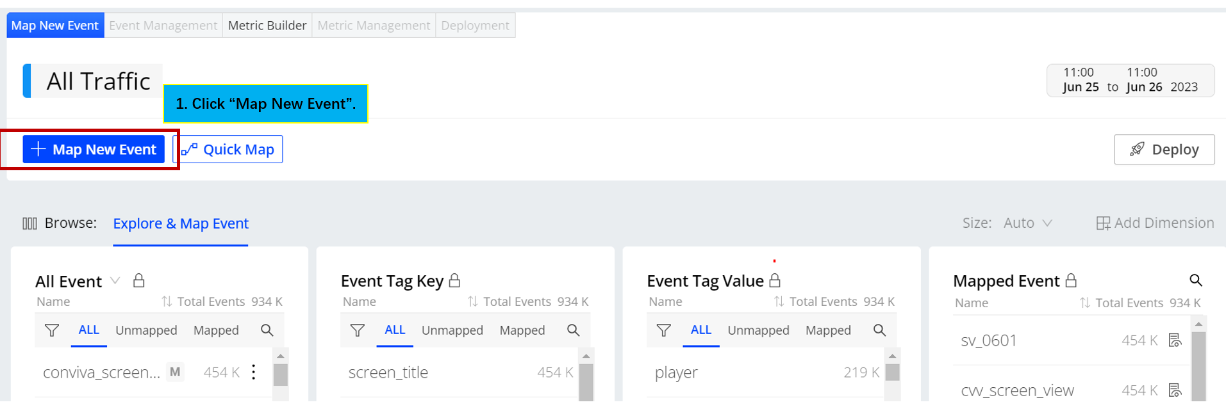This screenshot has width=1226, height=416.
Task: Open the Size Auto dropdown
Action: pos(1027,223)
